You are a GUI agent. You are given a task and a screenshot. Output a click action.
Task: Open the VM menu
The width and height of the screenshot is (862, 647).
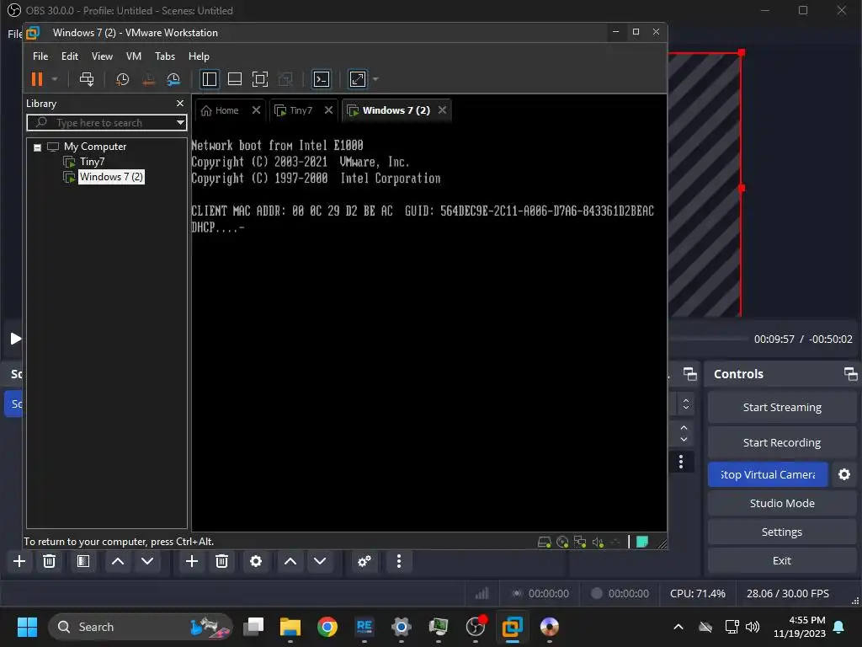pyautogui.click(x=134, y=56)
